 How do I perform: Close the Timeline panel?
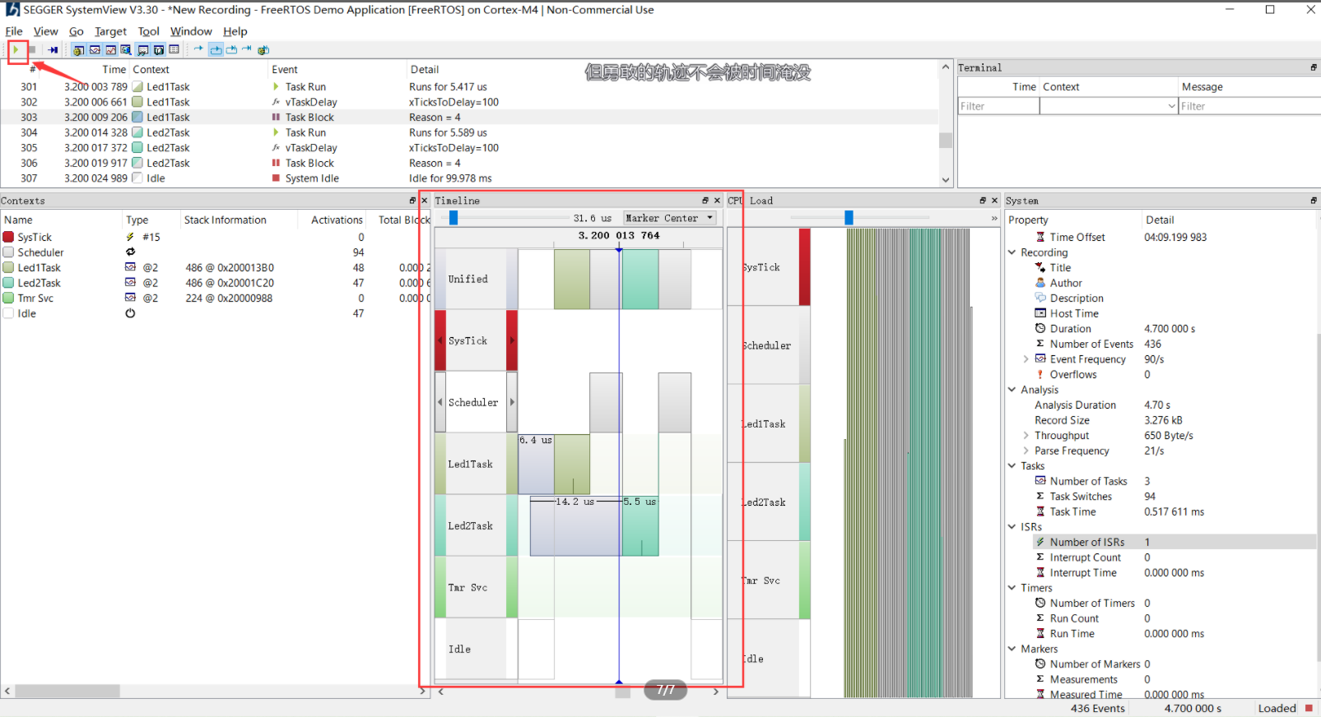tap(717, 201)
